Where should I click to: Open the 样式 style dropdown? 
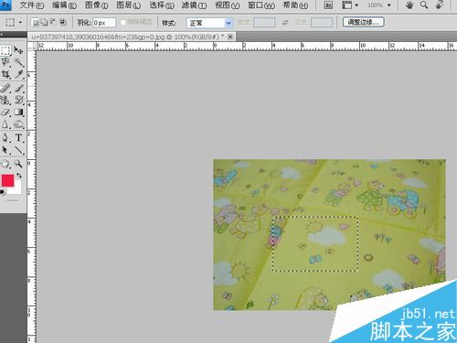(x=210, y=23)
